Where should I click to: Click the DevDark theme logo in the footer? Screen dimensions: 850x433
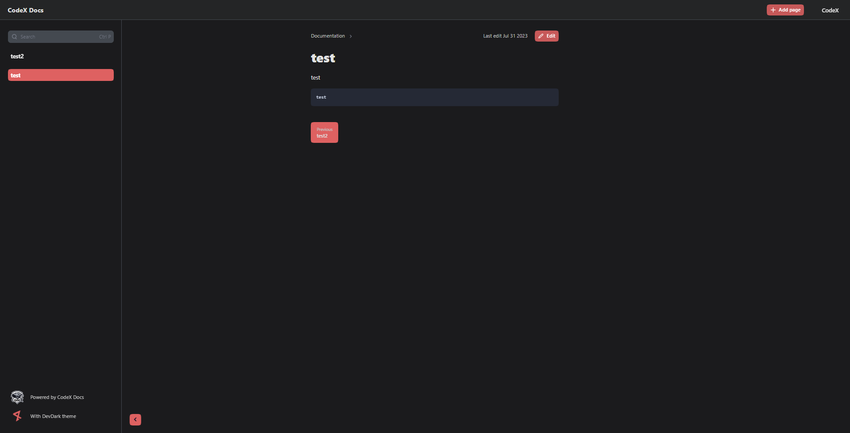(17, 416)
